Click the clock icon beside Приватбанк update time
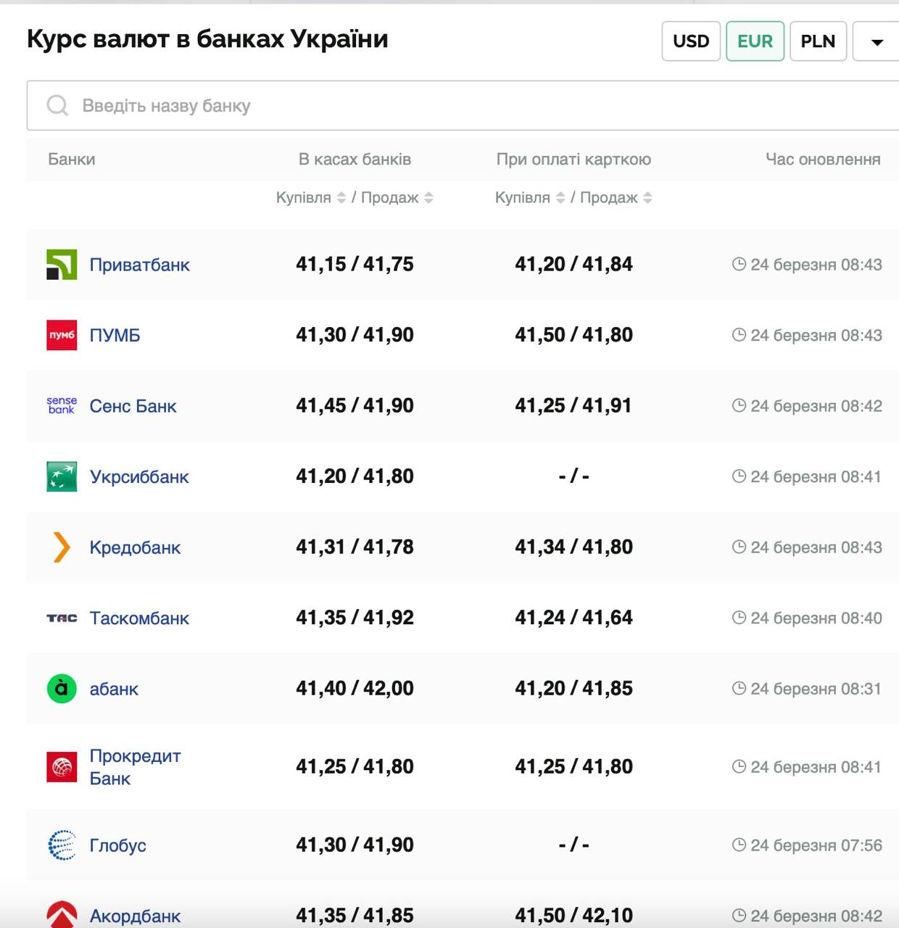Viewport: 899px width, 928px height. click(x=739, y=264)
